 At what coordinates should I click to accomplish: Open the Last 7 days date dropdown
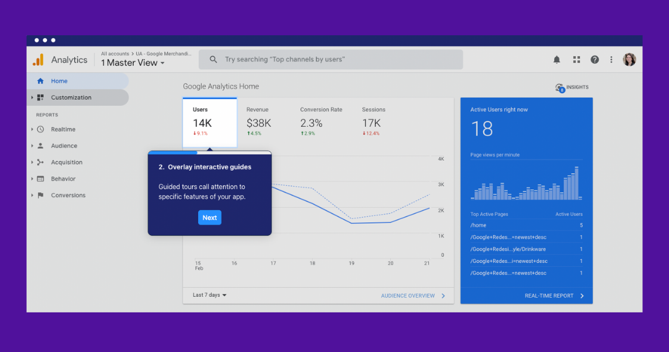(209, 295)
